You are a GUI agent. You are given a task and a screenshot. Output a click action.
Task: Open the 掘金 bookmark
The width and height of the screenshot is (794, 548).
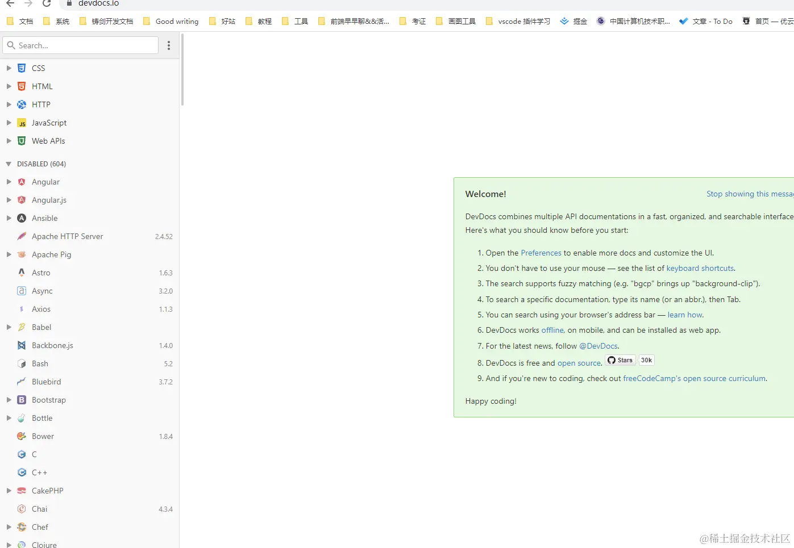click(573, 21)
